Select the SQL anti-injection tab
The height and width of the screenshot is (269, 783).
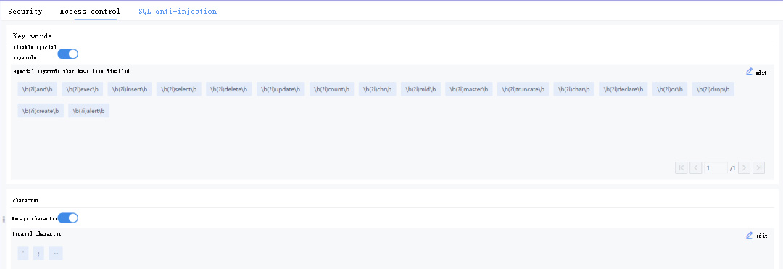(x=178, y=11)
